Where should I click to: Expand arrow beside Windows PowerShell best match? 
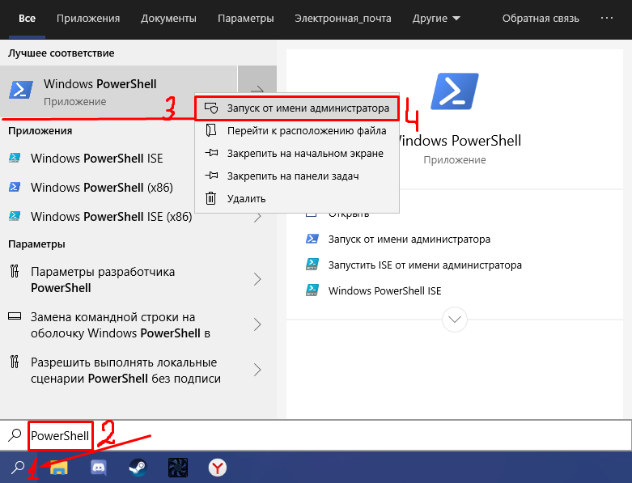257,90
